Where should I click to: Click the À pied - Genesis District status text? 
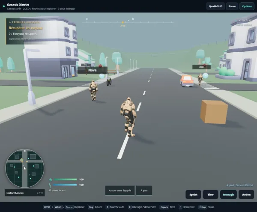(240, 185)
